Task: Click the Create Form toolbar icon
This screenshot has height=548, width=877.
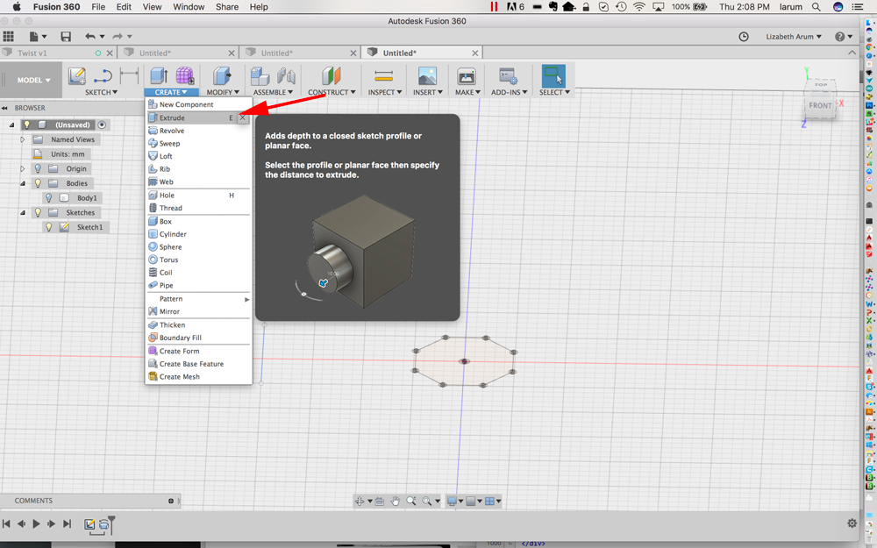Action: [x=185, y=75]
